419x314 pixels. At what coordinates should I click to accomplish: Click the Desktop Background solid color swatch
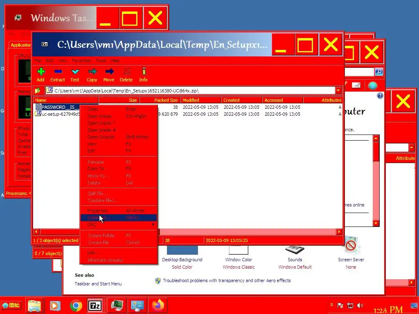pyautogui.click(x=182, y=250)
